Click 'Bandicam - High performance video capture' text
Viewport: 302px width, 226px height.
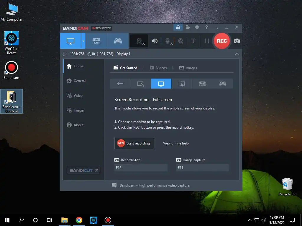click(155, 185)
